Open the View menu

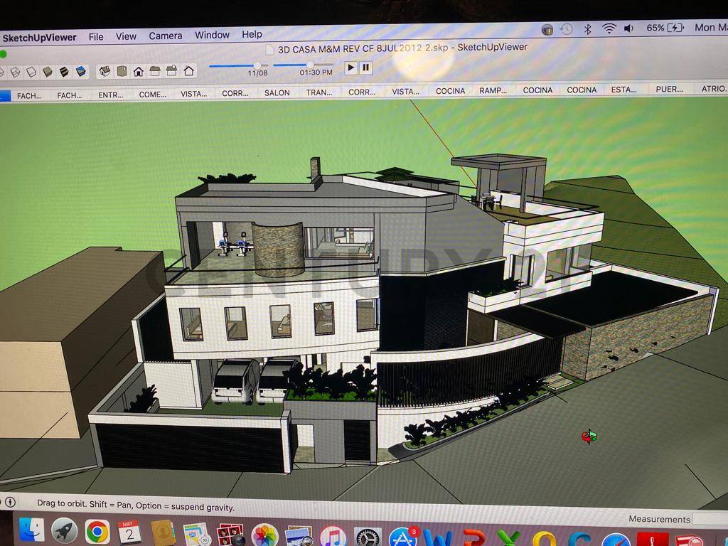click(x=126, y=36)
